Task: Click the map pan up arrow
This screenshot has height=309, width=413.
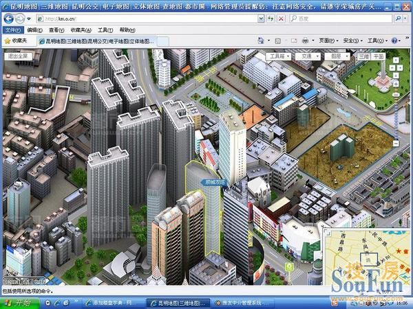Action: point(396,60)
